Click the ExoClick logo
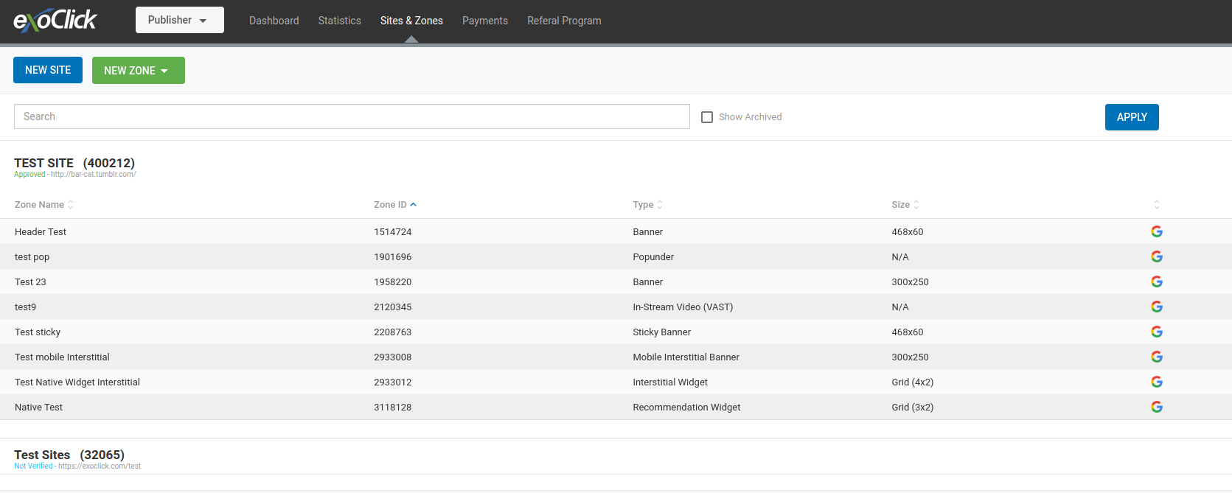Viewport: 1232px width, 493px height. (x=55, y=20)
